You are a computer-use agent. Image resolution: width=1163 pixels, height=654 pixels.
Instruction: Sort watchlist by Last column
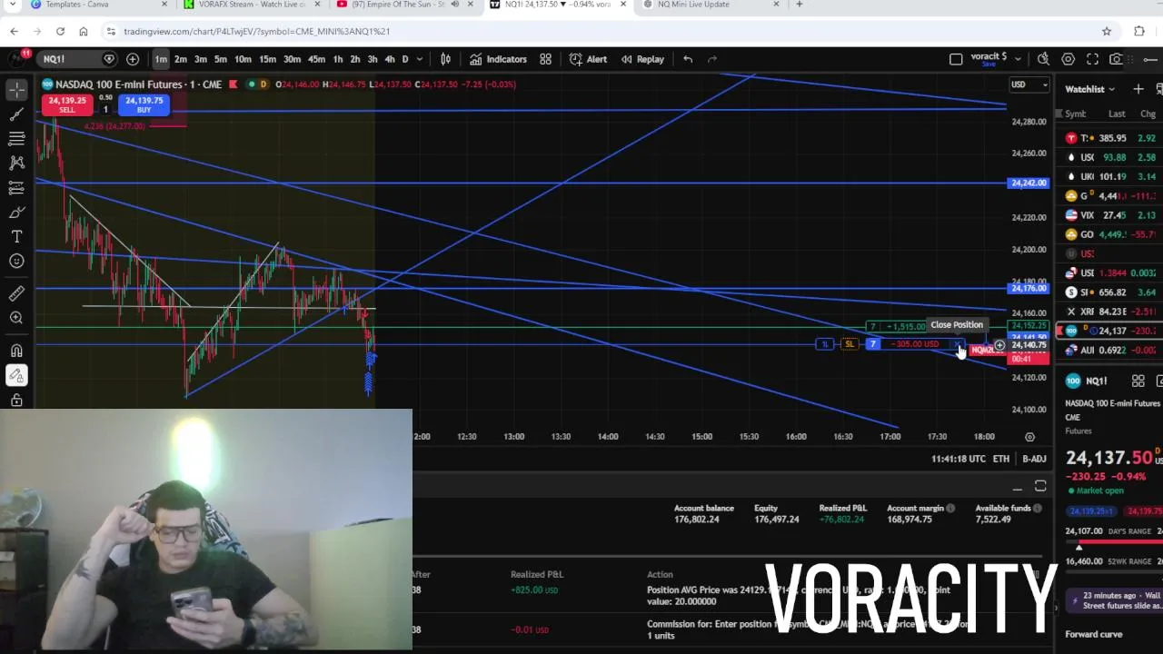tap(1117, 114)
